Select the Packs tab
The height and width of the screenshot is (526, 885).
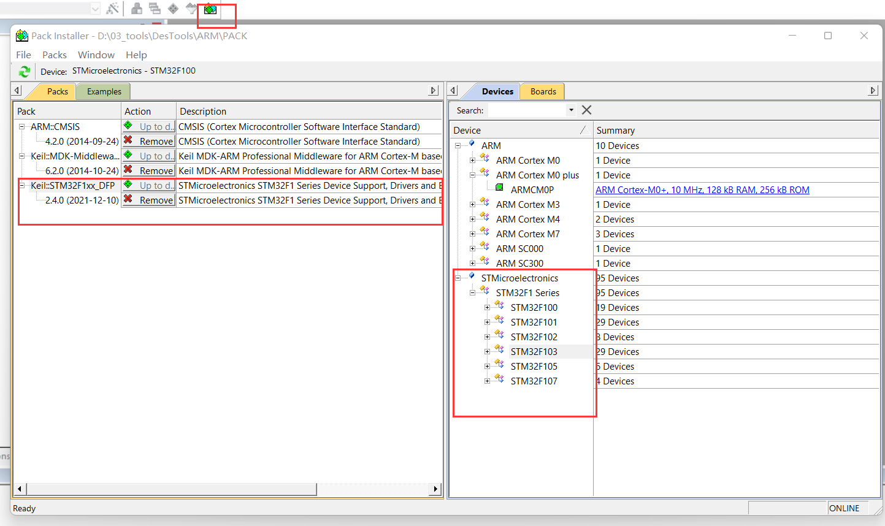[57, 91]
